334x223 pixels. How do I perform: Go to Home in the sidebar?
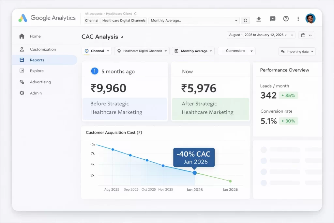coord(35,36)
